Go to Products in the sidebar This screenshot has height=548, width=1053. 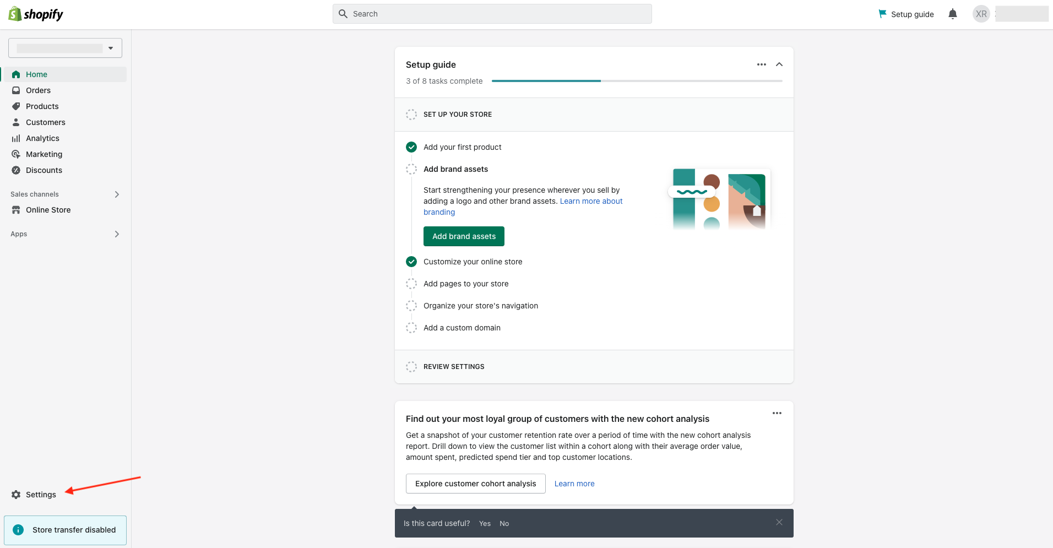pyautogui.click(x=42, y=106)
